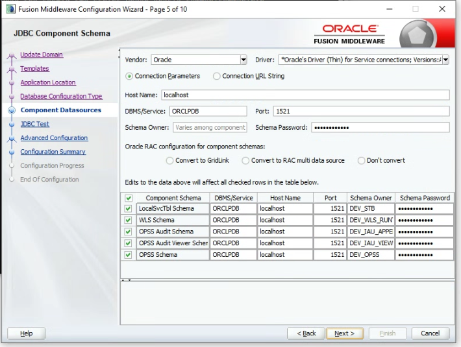Click the Component Schema column header
The height and width of the screenshot is (347, 461).
tap(173, 198)
